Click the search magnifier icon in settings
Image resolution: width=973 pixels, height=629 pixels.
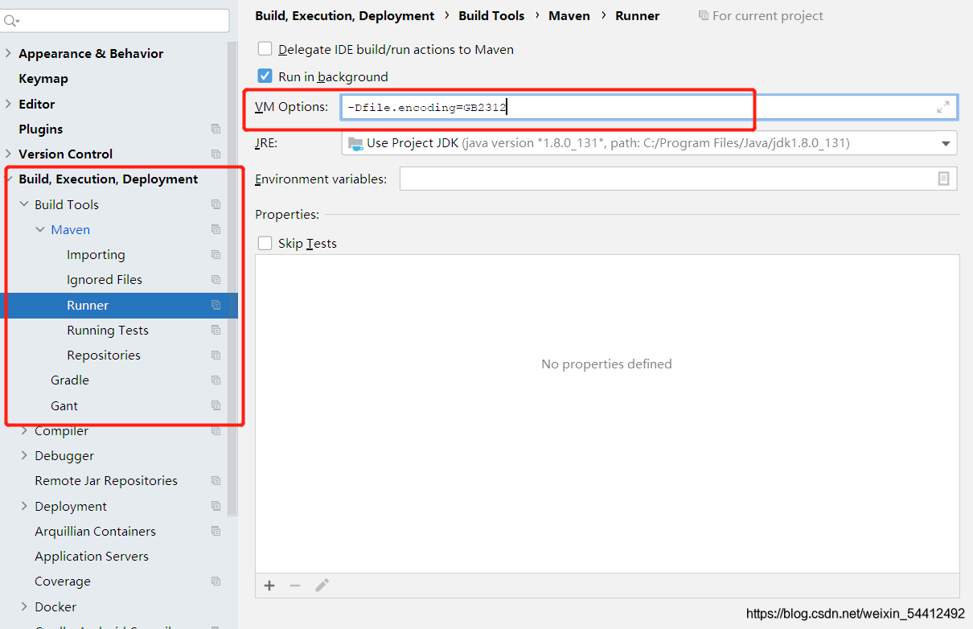(x=11, y=20)
